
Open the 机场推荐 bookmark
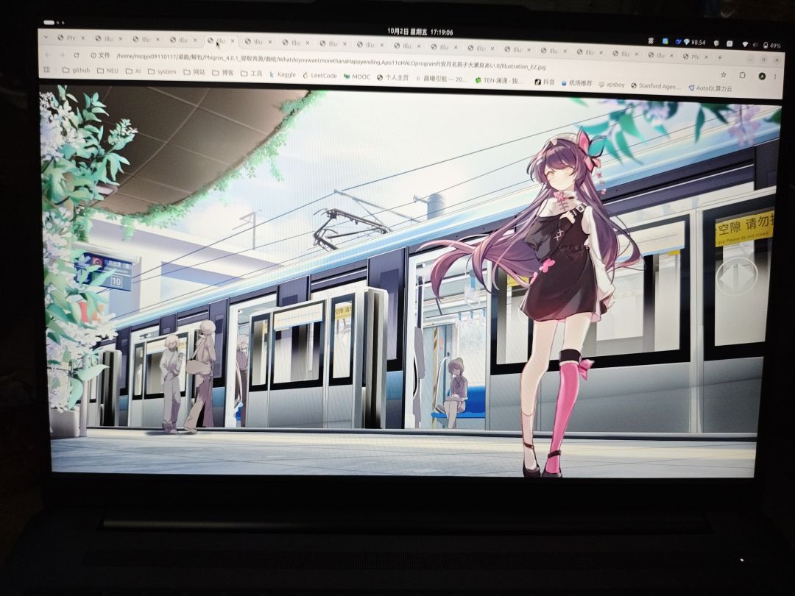(576, 82)
